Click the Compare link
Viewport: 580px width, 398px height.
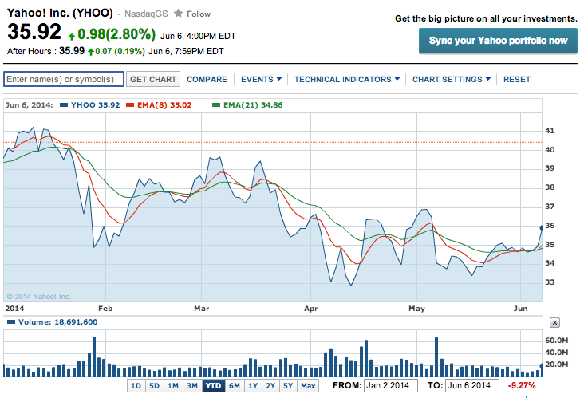click(x=207, y=79)
